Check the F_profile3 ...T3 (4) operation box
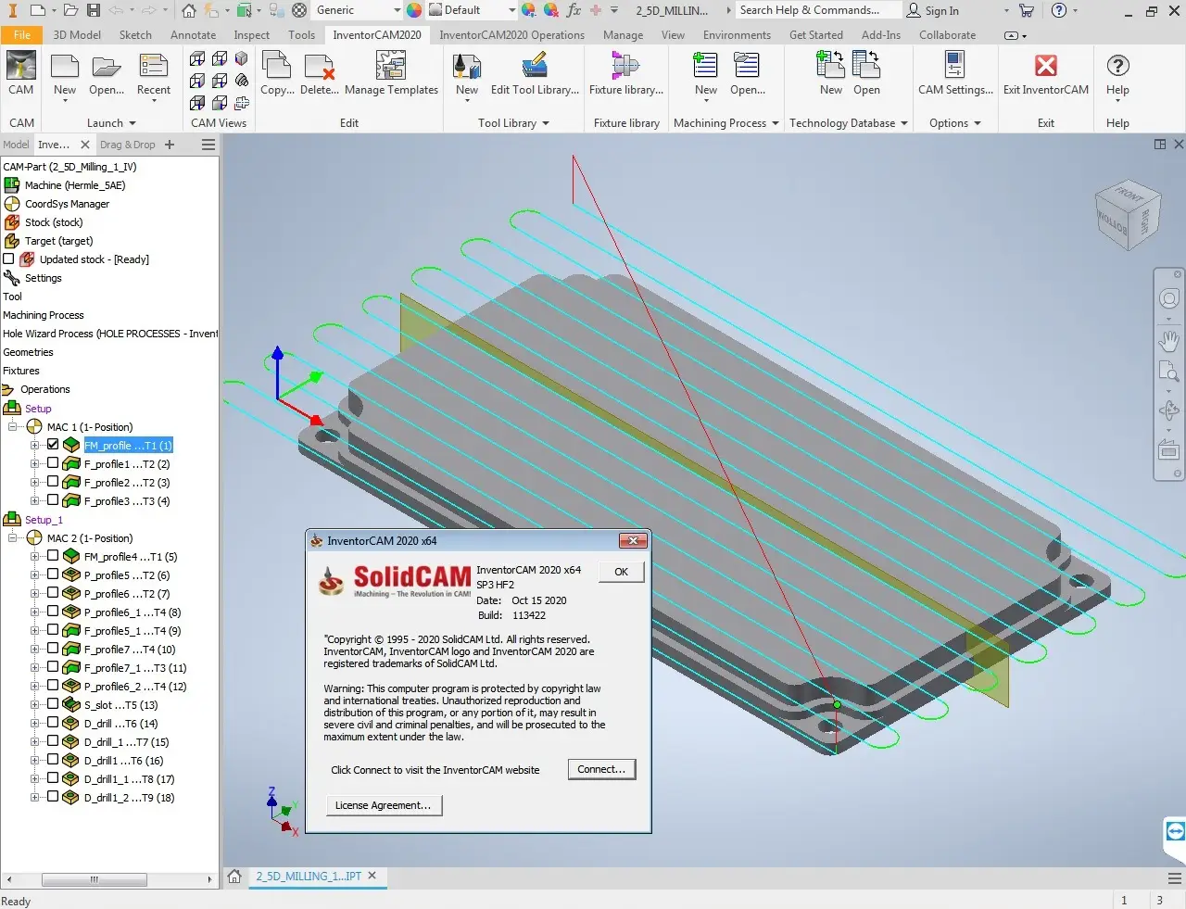The height and width of the screenshot is (909, 1186). pos(53,500)
